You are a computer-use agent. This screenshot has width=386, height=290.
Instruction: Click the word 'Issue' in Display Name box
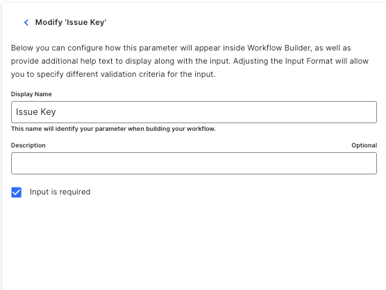(27, 112)
